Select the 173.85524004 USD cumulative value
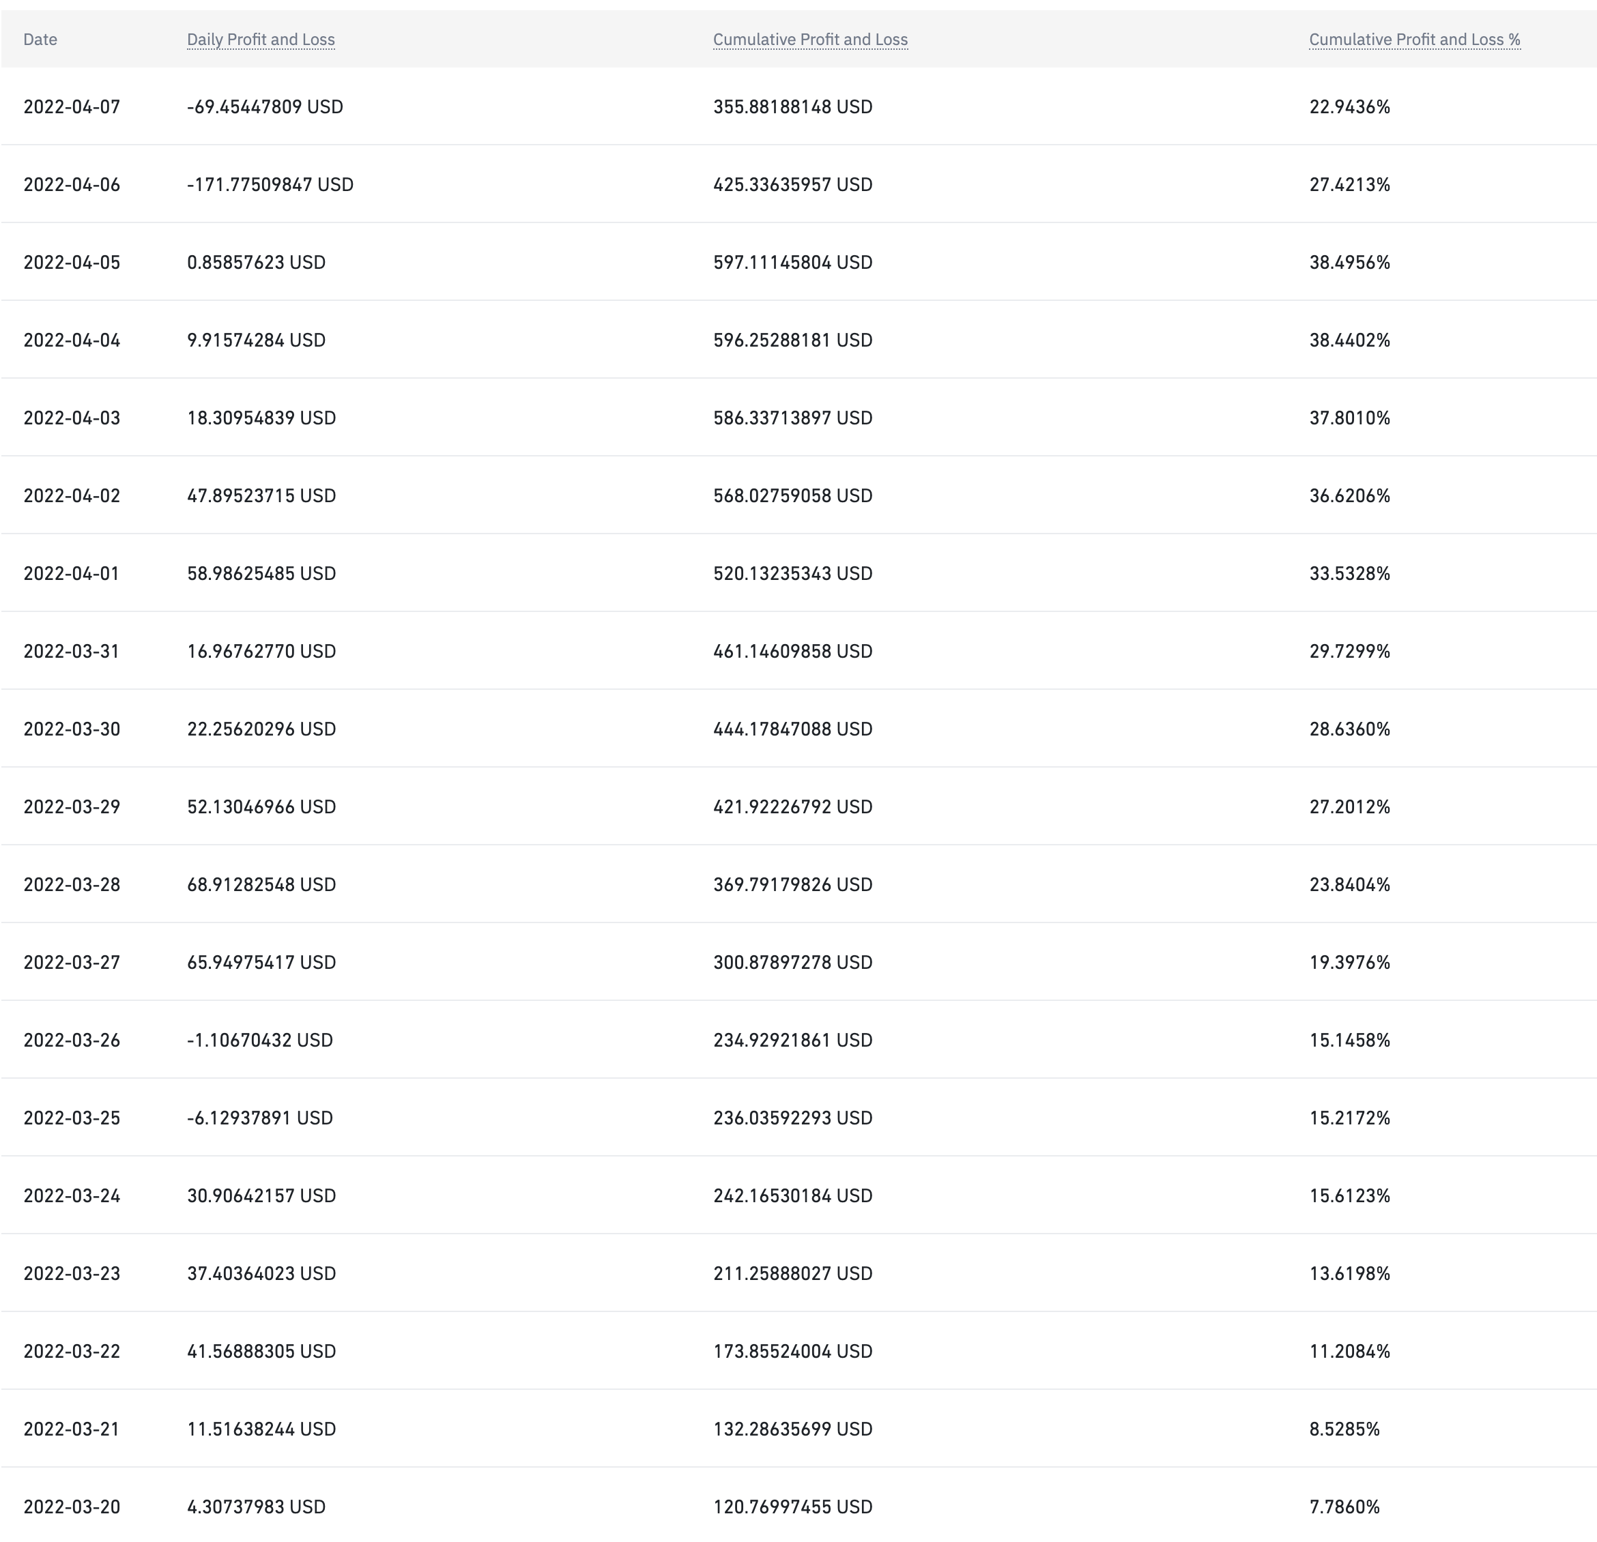1597x1542 pixels. (x=792, y=1352)
